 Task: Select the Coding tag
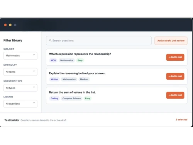(x=54, y=98)
